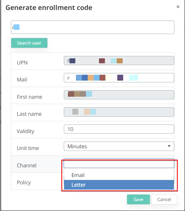Click the Generate enrollment code title
This screenshot has height=211, width=185.
coord(49,8)
